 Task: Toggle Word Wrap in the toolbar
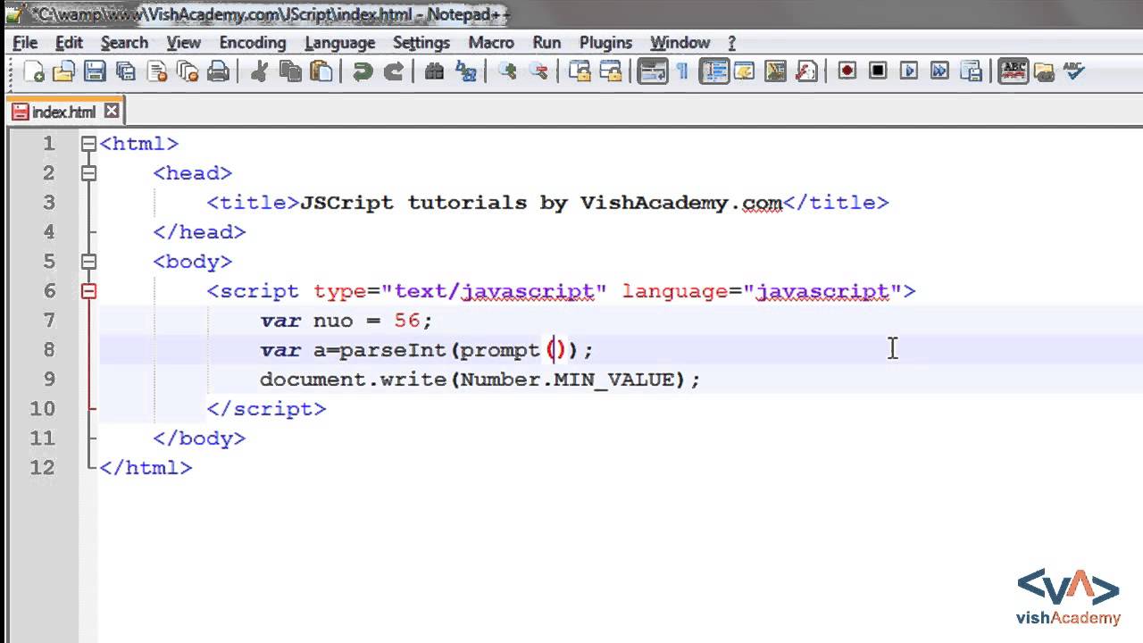pyautogui.click(x=654, y=71)
